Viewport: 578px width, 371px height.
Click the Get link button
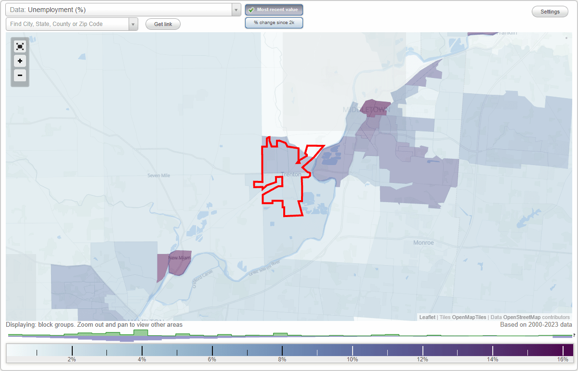coord(163,24)
